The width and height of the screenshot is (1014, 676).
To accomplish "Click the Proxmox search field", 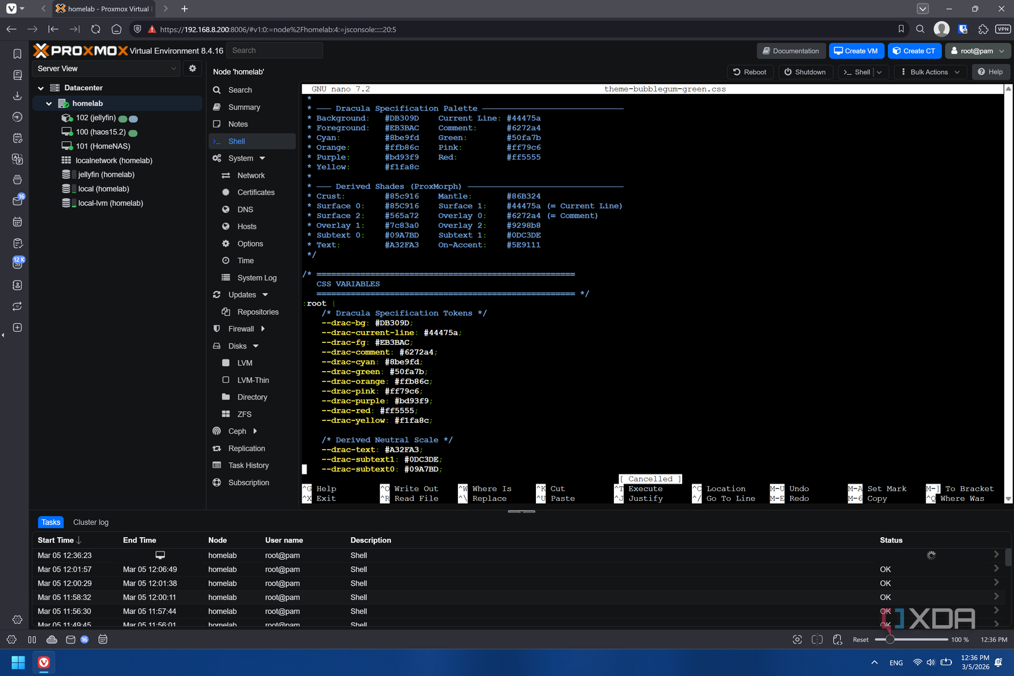I will pyautogui.click(x=275, y=50).
